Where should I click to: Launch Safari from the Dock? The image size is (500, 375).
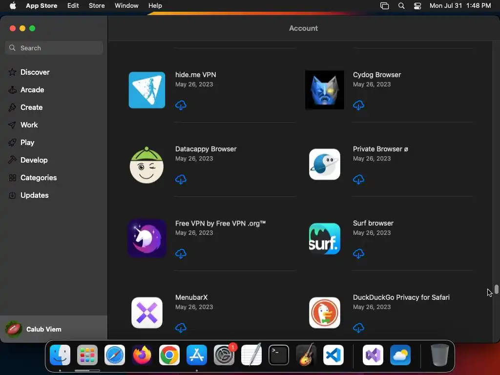tap(115, 355)
